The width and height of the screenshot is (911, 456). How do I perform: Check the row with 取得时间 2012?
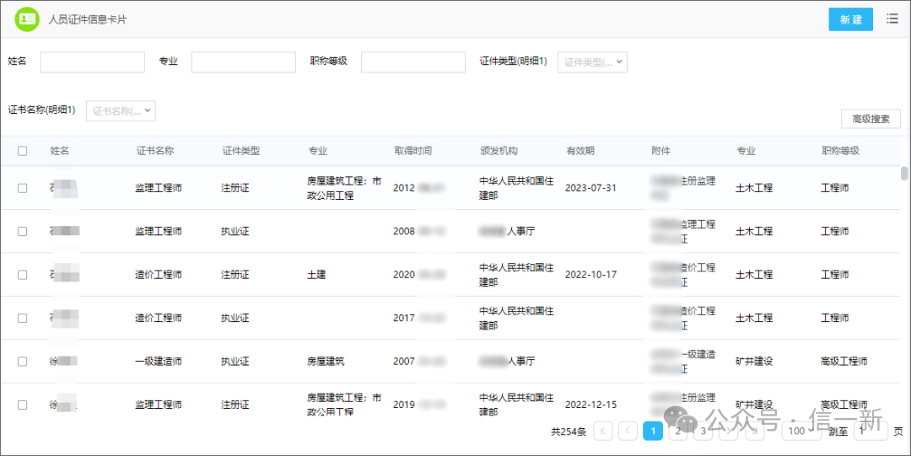tap(22, 188)
